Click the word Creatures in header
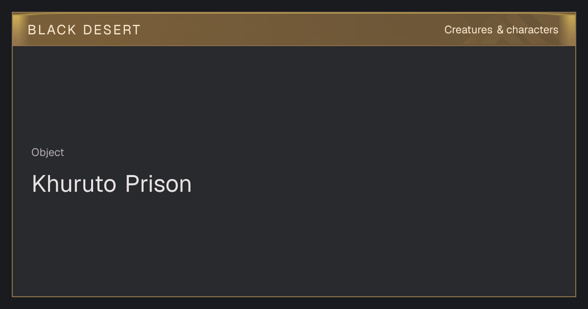The width and height of the screenshot is (588, 309). pos(468,30)
